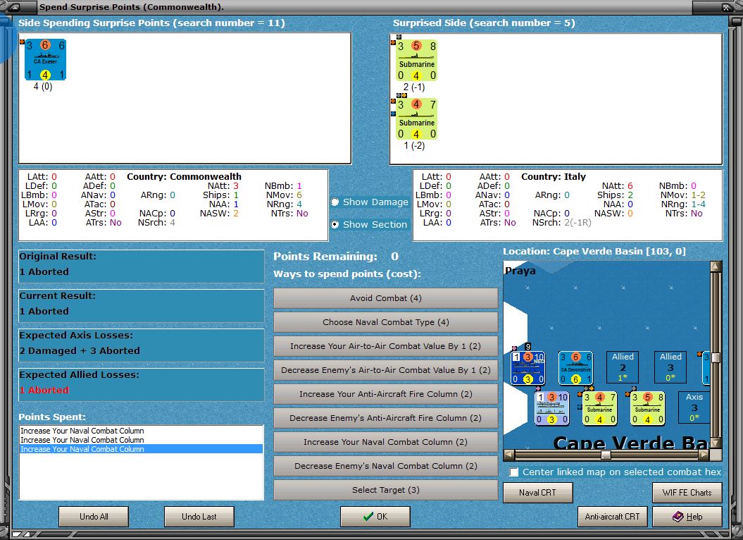The image size is (743, 540).
Task: Click the map's vertical scrollbar down arrow
Action: click(716, 443)
